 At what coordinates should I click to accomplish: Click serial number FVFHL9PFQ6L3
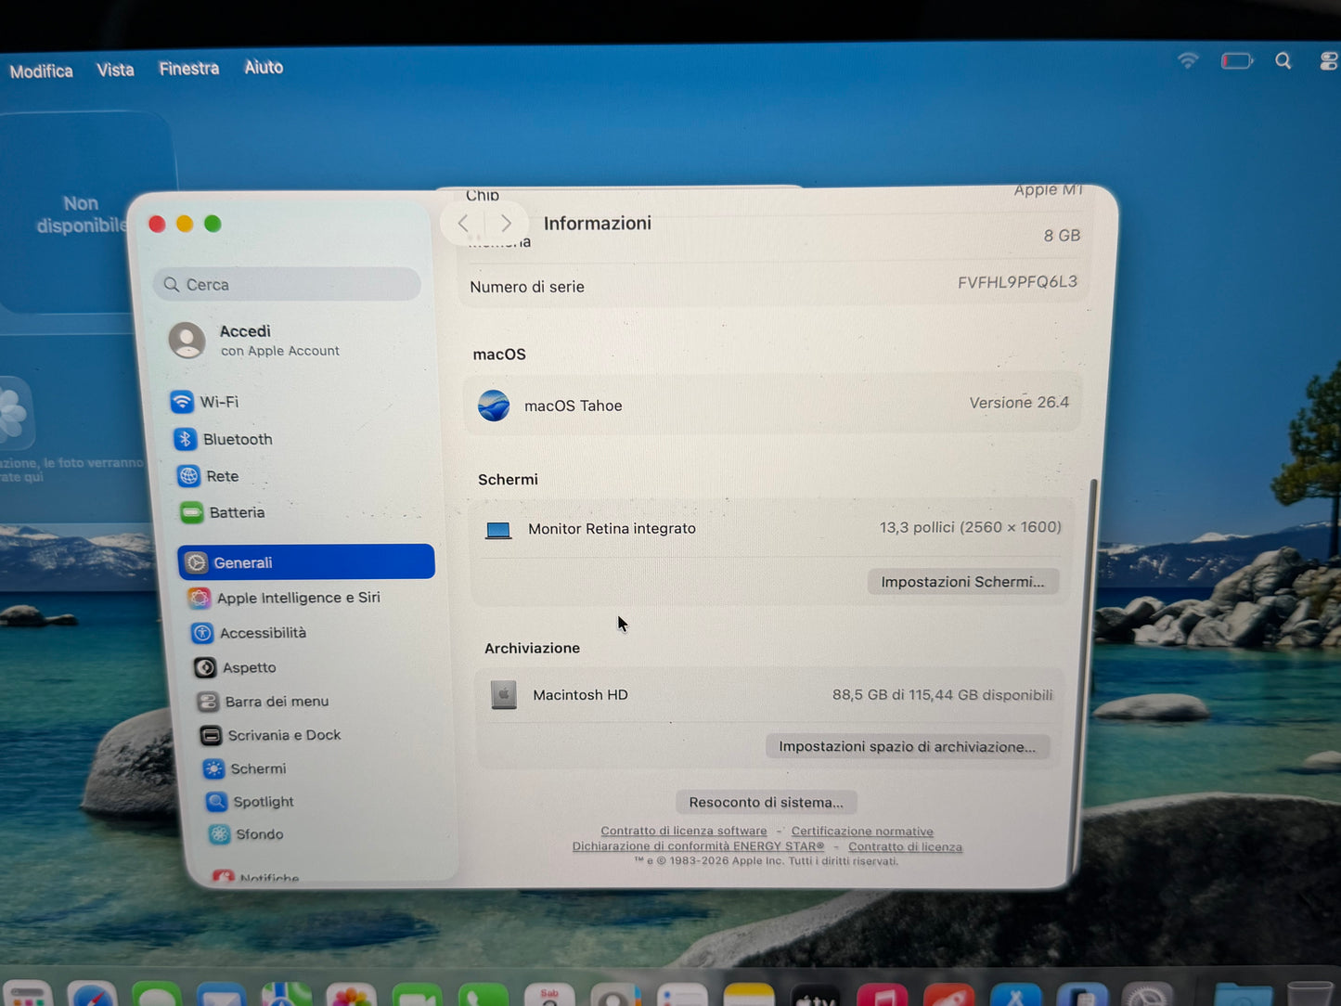point(1017,282)
